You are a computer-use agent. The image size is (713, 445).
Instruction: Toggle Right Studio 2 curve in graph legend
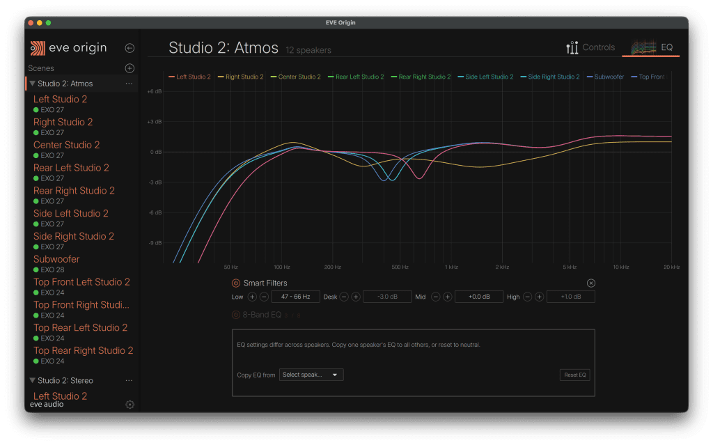click(x=240, y=77)
